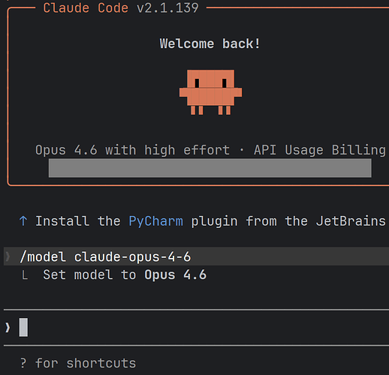Click the empty prompt input field
389x375 pixels.
click(196, 328)
